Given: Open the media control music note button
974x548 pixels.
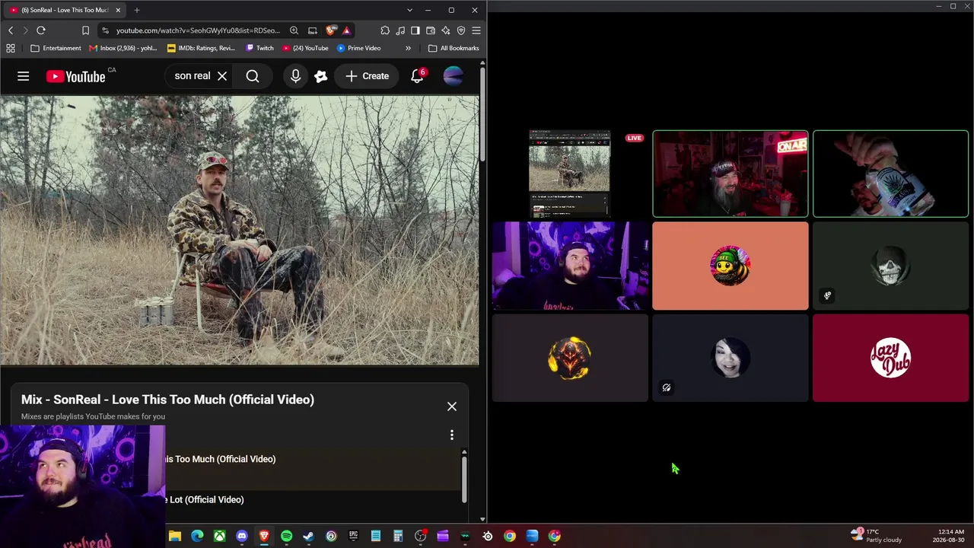Looking at the screenshot, I should (400, 30).
